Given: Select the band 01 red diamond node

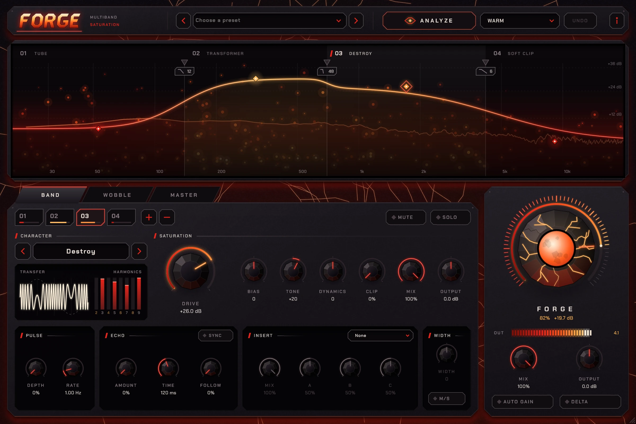Looking at the screenshot, I should click(x=98, y=129).
